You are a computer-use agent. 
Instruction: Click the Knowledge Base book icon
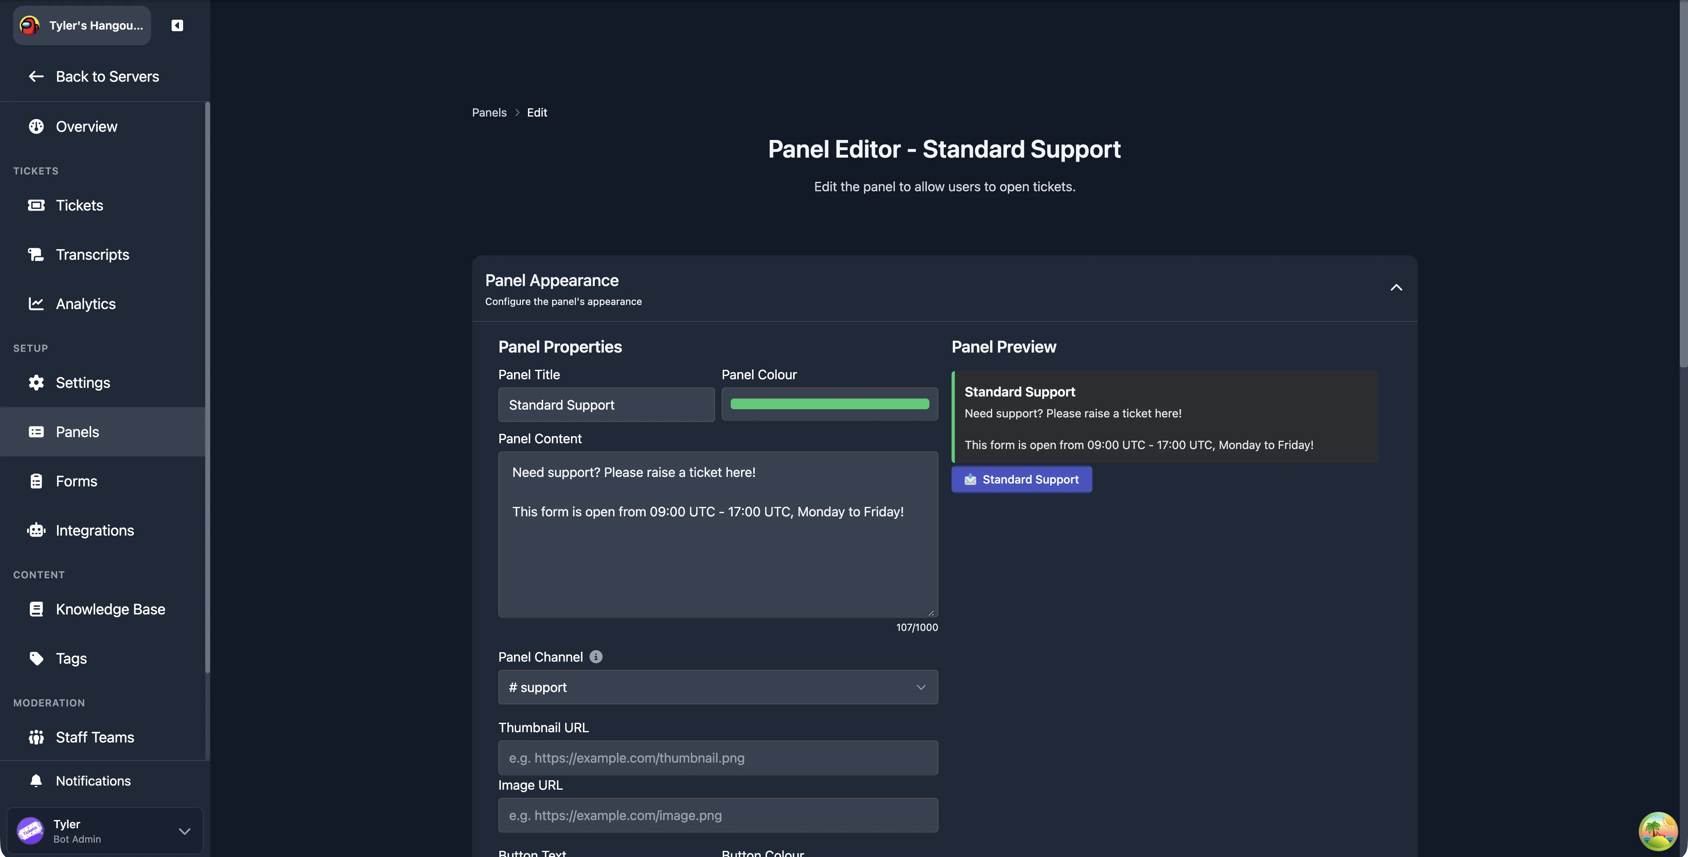click(x=36, y=610)
